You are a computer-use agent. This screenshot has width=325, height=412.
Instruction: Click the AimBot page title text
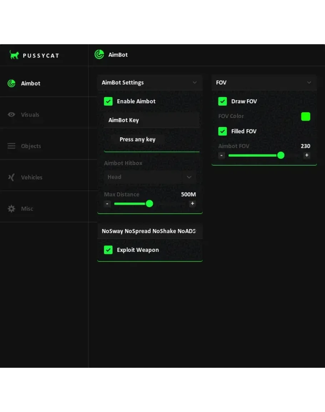tap(118, 55)
